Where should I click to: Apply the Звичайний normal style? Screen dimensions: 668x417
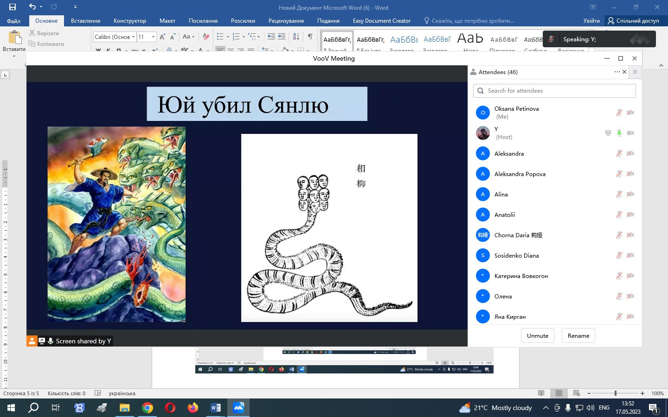(337, 41)
